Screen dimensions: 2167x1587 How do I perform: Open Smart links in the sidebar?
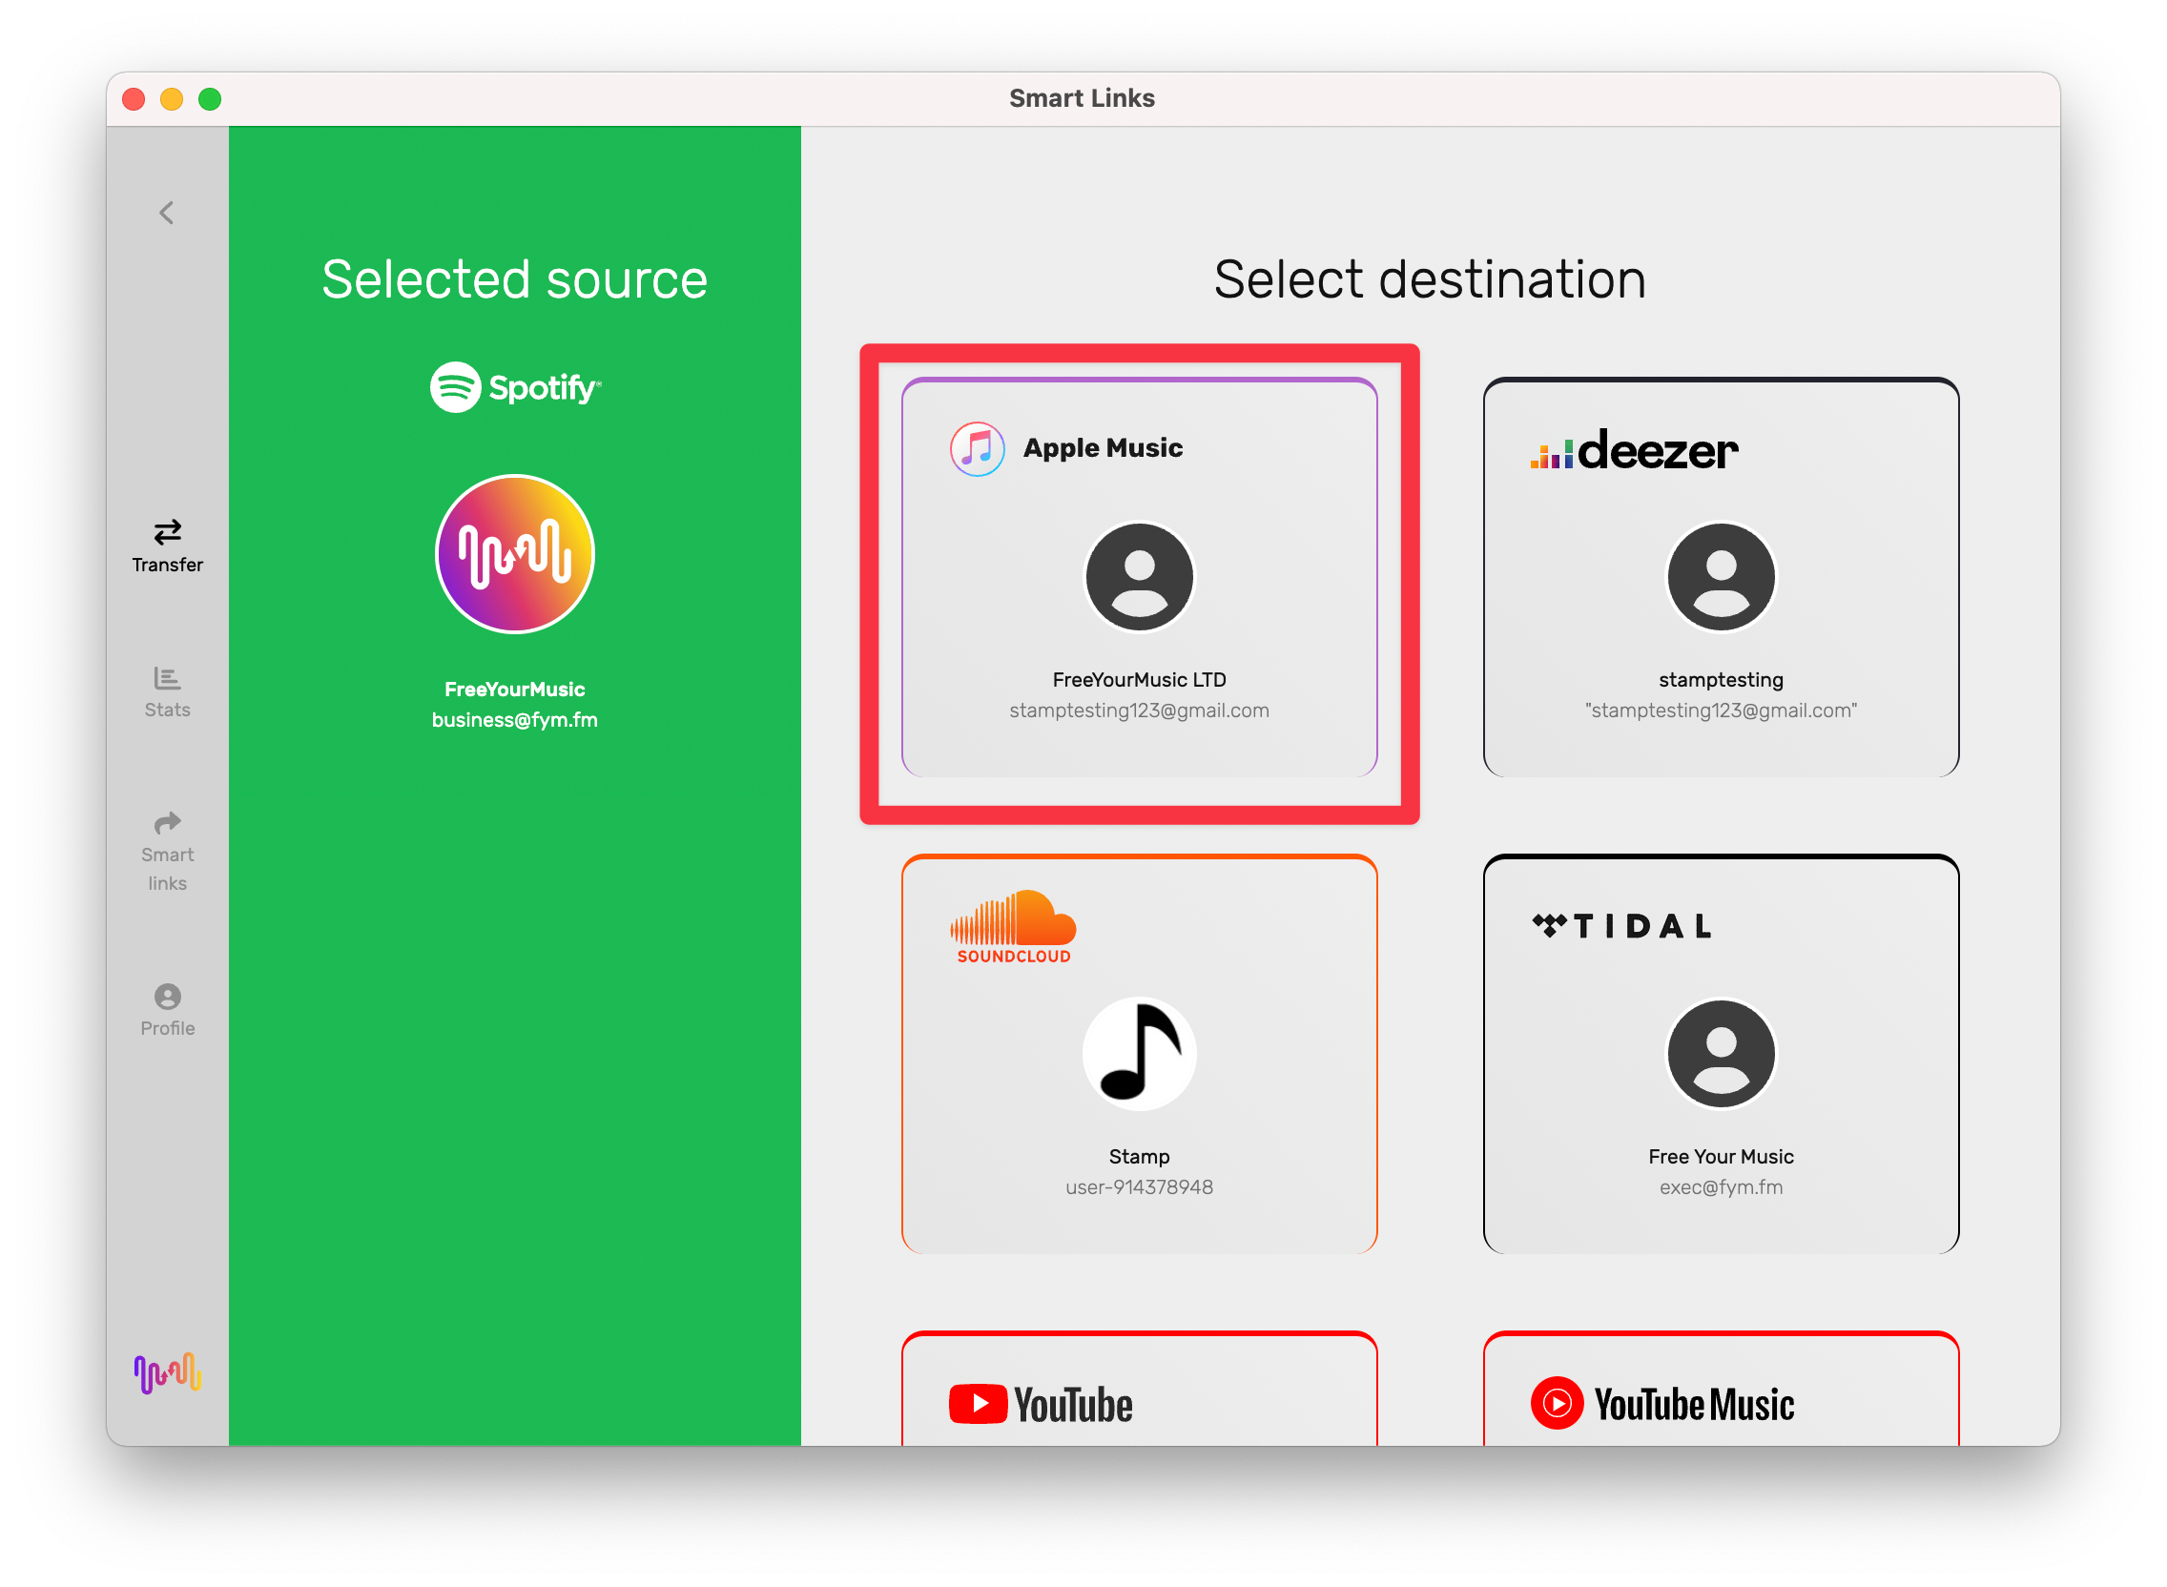167,852
